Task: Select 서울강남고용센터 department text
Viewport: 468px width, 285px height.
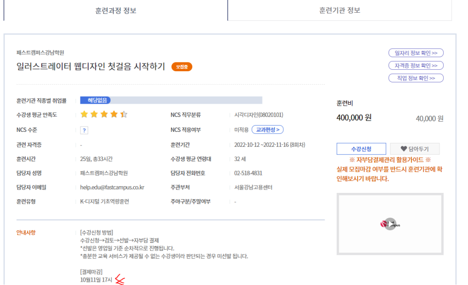Action: (x=253, y=187)
